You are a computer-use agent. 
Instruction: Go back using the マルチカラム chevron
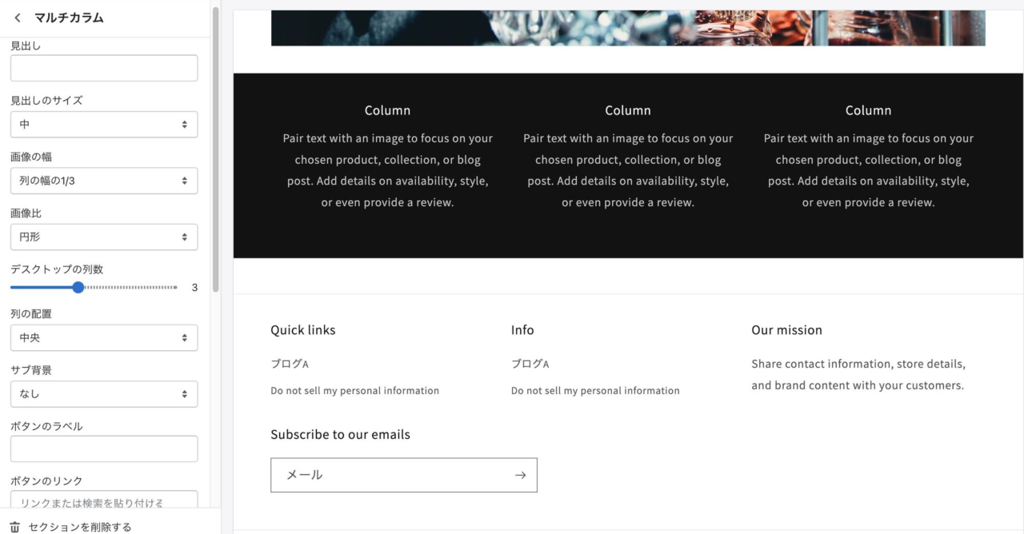tap(18, 18)
